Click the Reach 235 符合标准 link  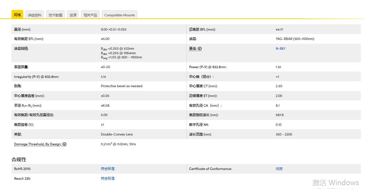point(107,179)
